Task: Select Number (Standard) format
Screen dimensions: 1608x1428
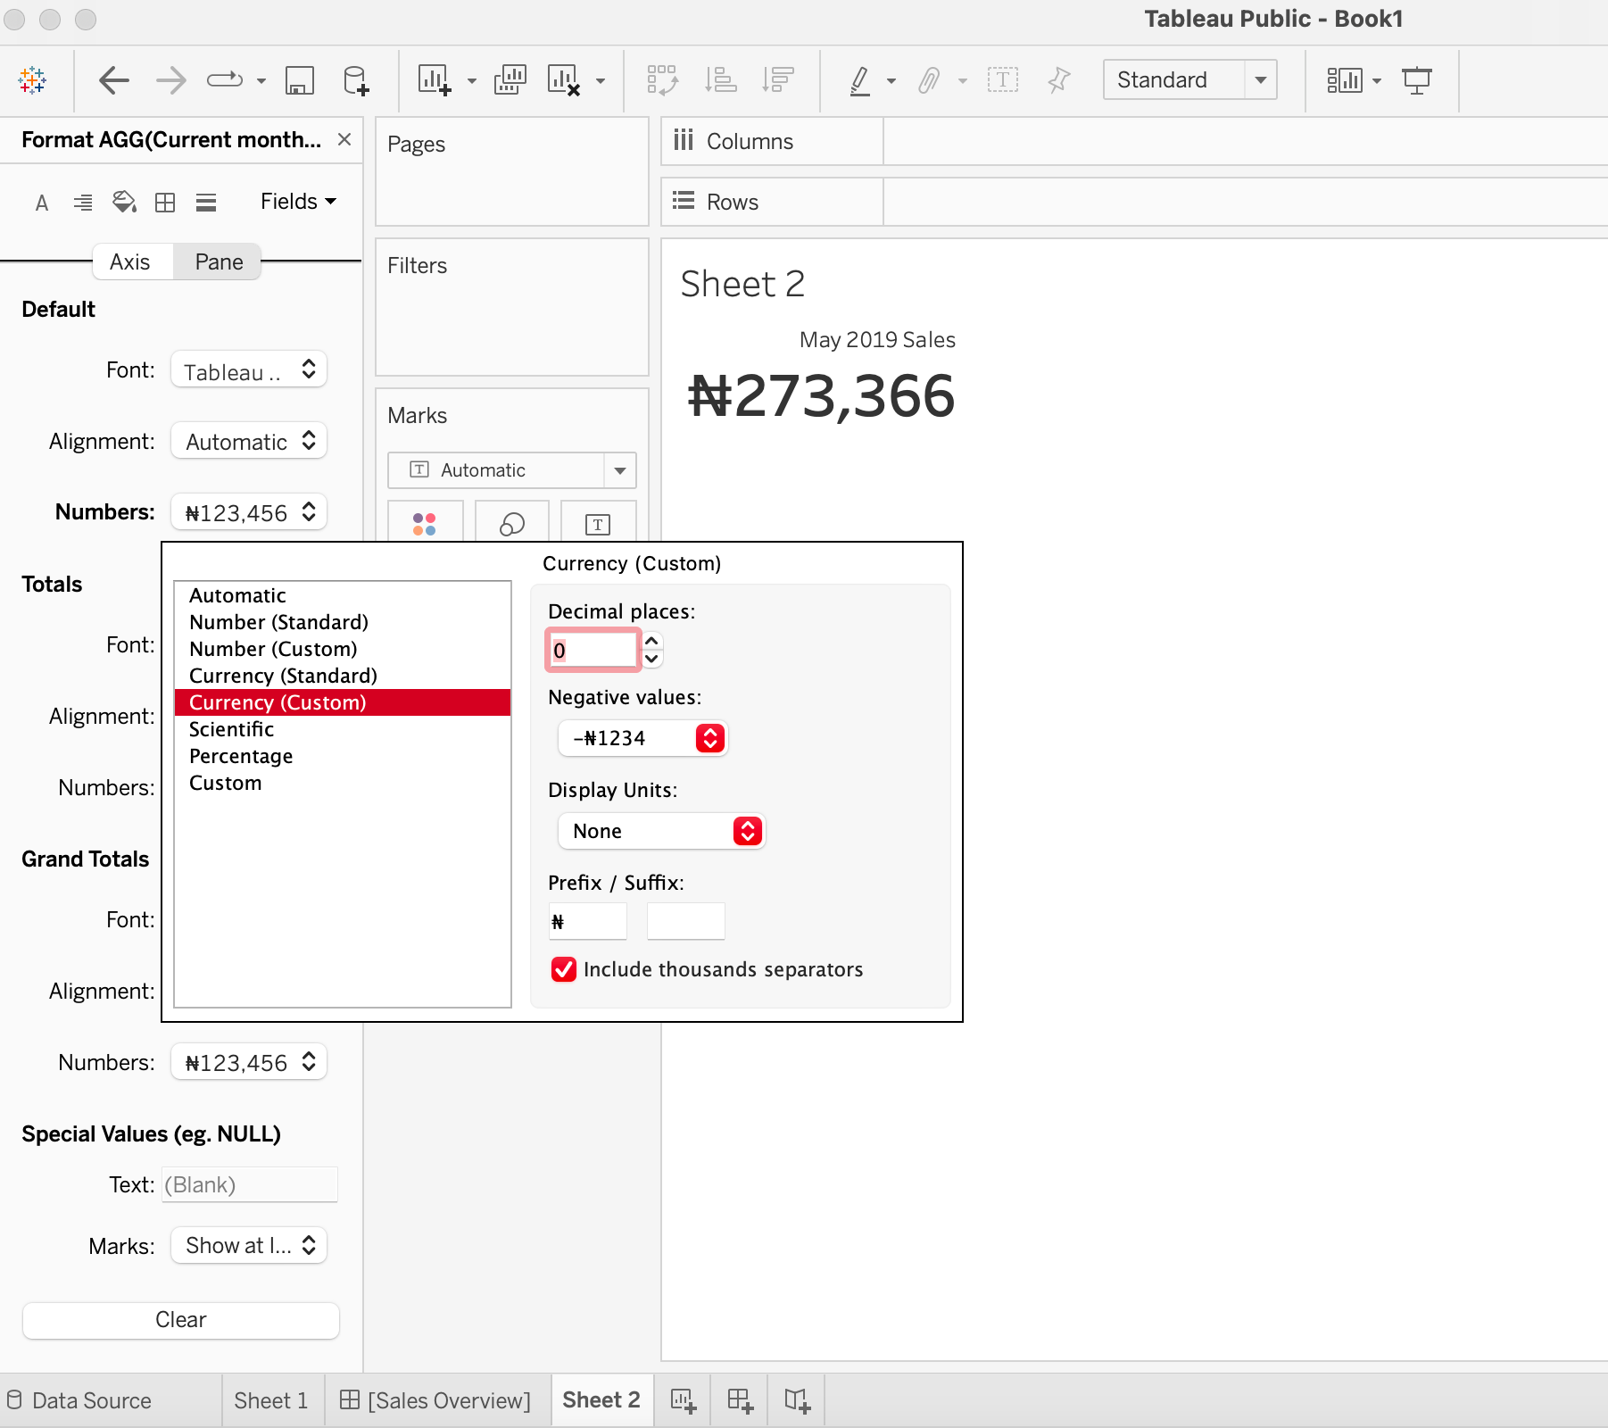Action: [x=343, y=622]
